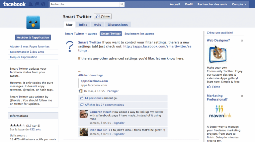This screenshot has height=142, width=255.
Task: Open the smarttwitter settings URL link
Action: 157,46
